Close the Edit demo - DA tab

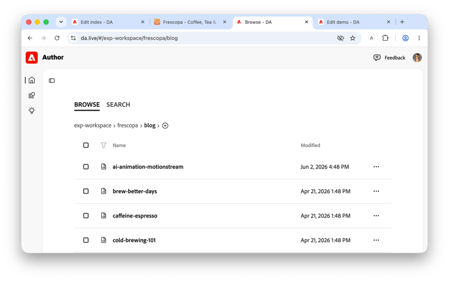point(389,22)
